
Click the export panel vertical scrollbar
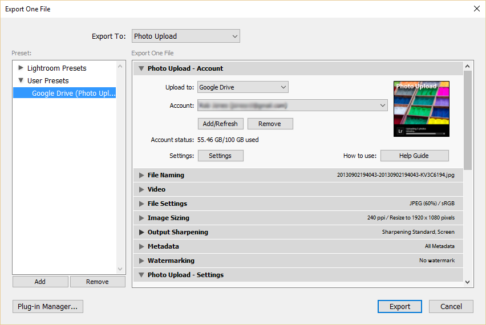[x=468, y=120]
